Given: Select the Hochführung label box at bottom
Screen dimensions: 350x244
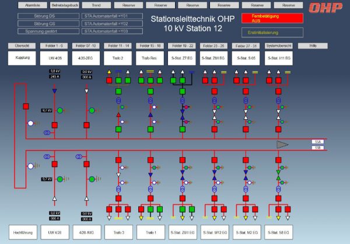Looking at the screenshot, I should click(x=22, y=232).
